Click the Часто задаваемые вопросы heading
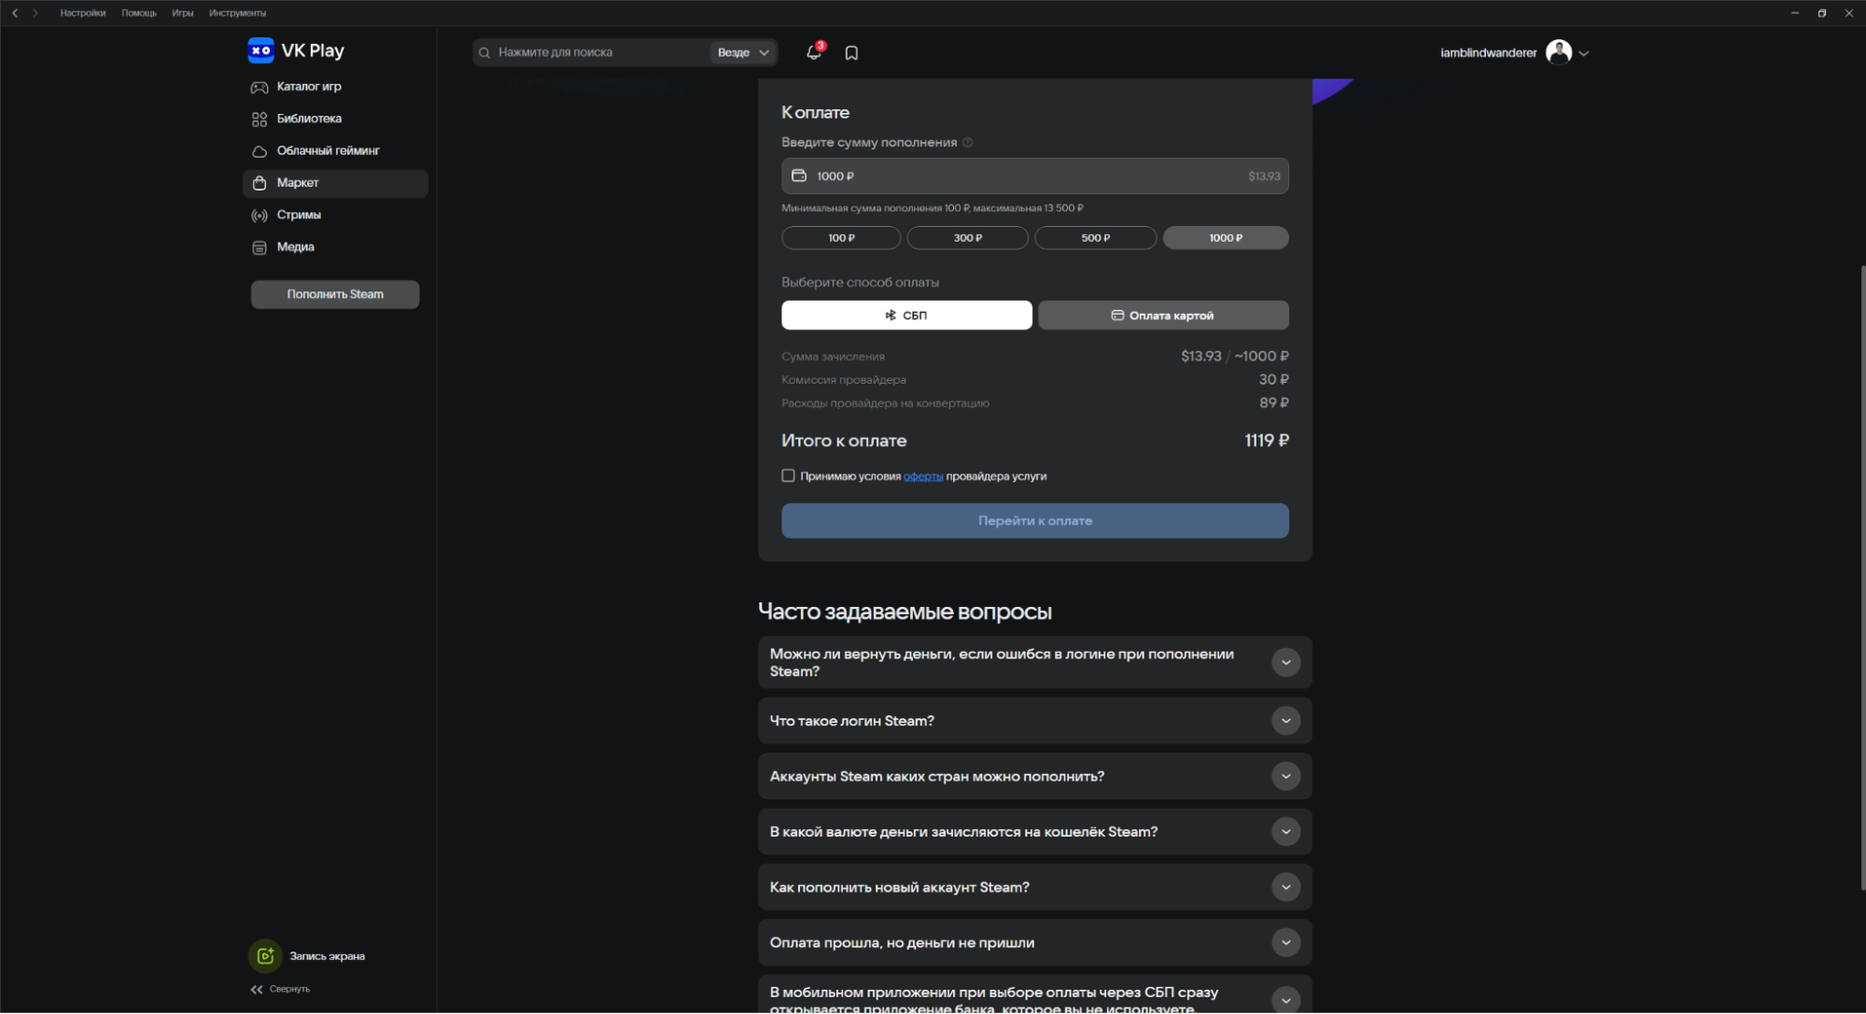The image size is (1866, 1014). pyautogui.click(x=905, y=612)
